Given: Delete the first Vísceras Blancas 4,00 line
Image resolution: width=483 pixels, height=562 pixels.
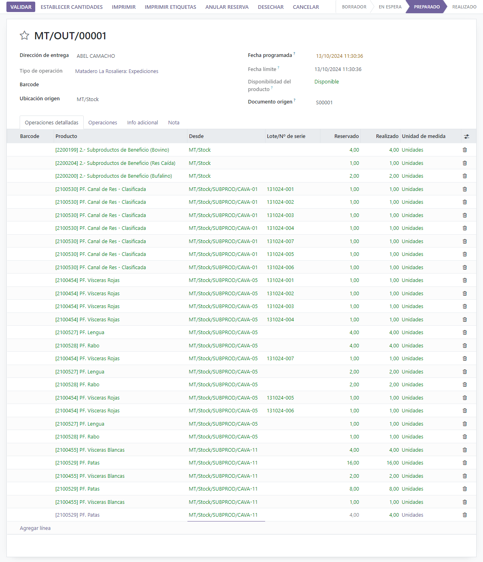Looking at the screenshot, I should click(465, 450).
